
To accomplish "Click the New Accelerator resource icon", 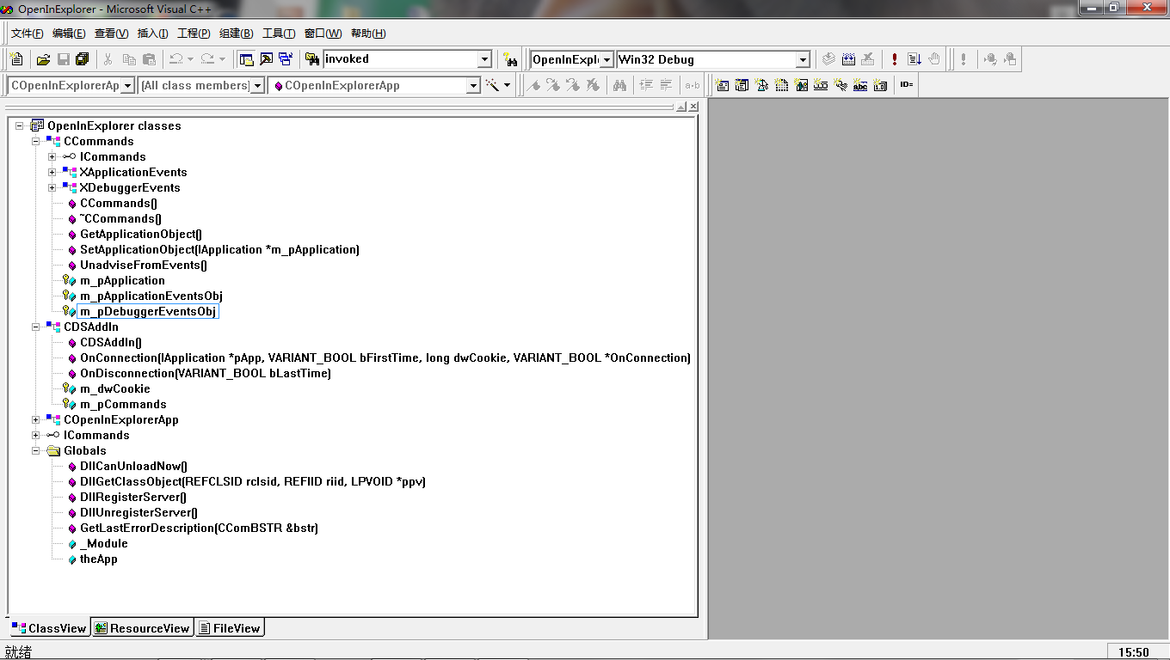I will point(841,85).
